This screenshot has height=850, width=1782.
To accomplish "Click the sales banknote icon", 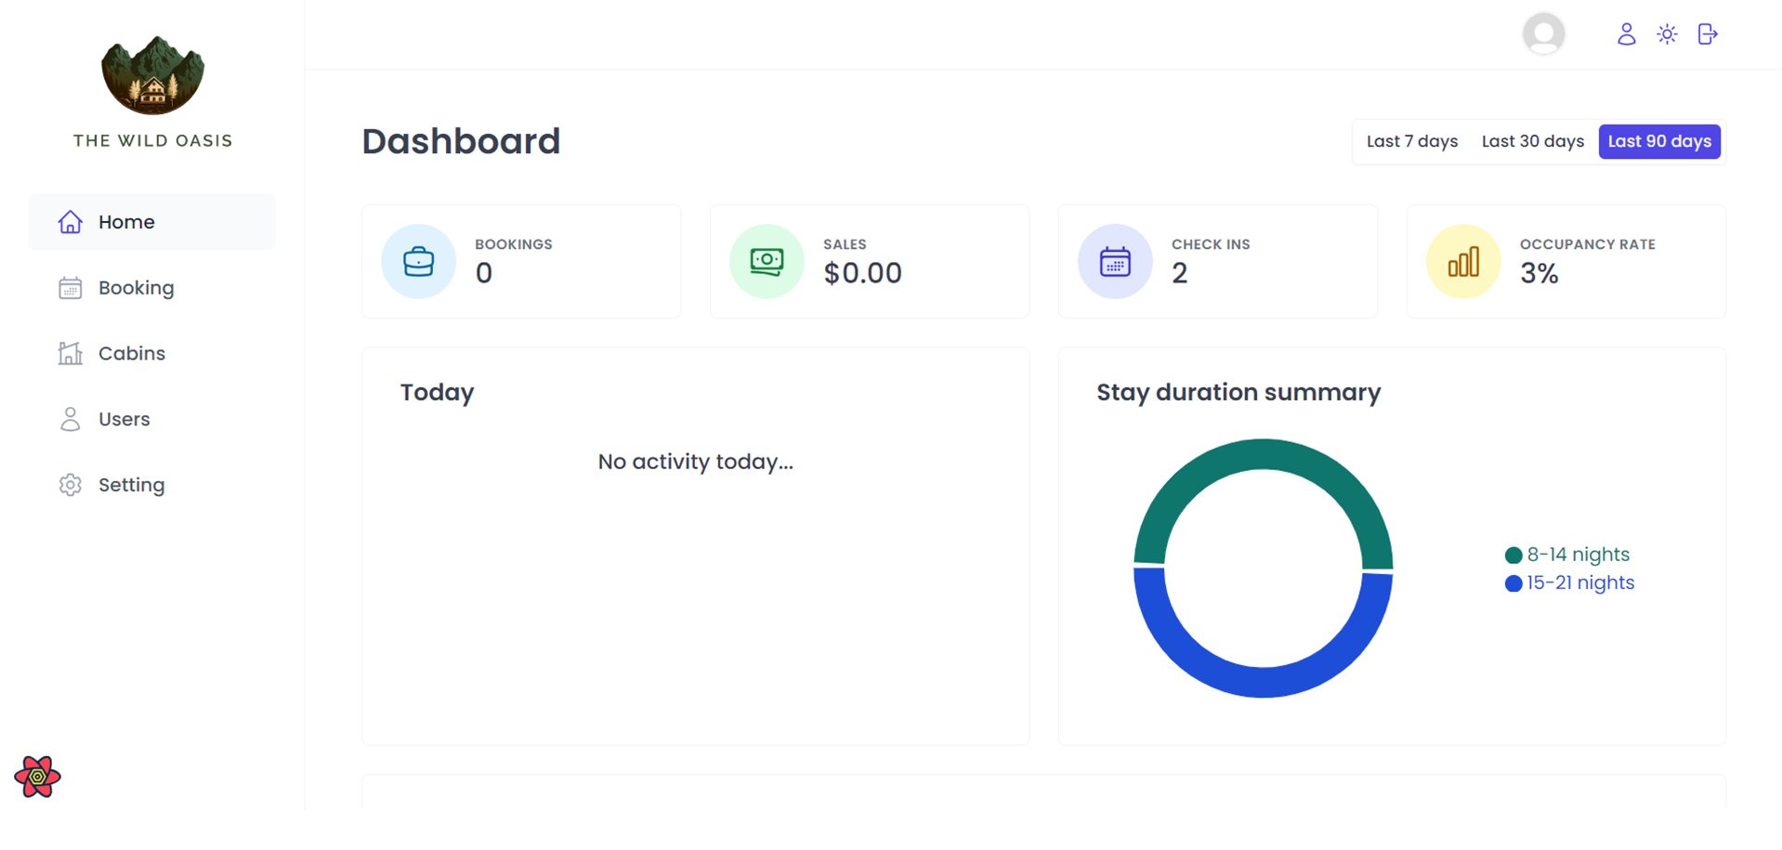I will pyautogui.click(x=767, y=261).
